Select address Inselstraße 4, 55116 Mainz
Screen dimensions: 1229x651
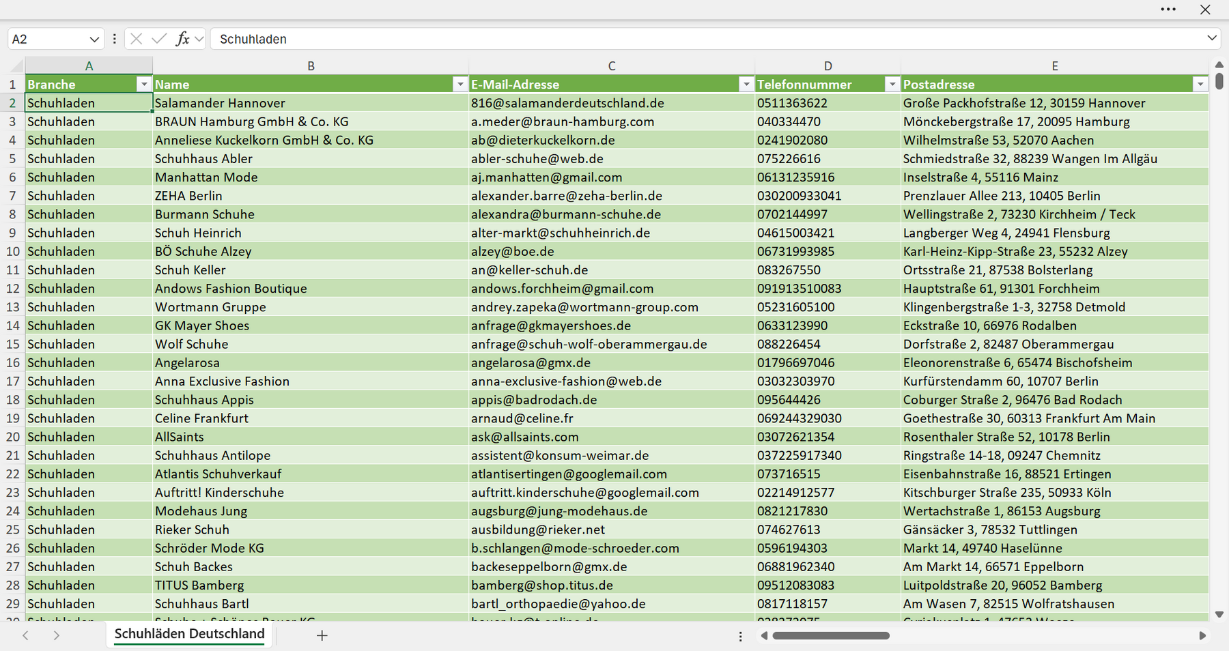tap(1055, 177)
